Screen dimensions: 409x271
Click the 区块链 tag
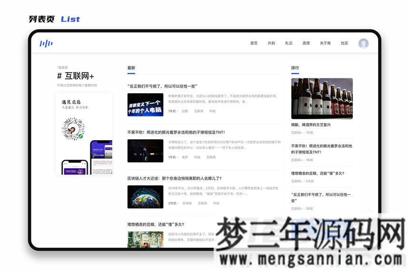coord(187,203)
